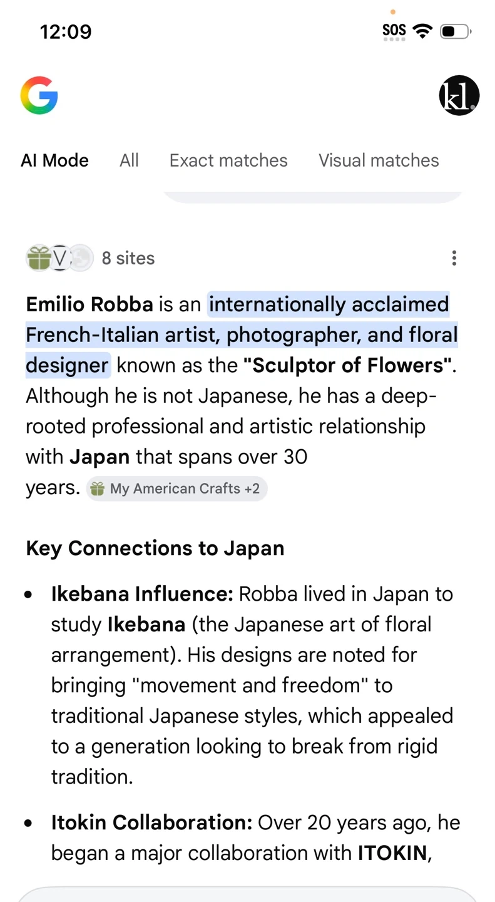
Task: Tap the bold "Sculptor of Flowers" text
Action: pos(347,366)
